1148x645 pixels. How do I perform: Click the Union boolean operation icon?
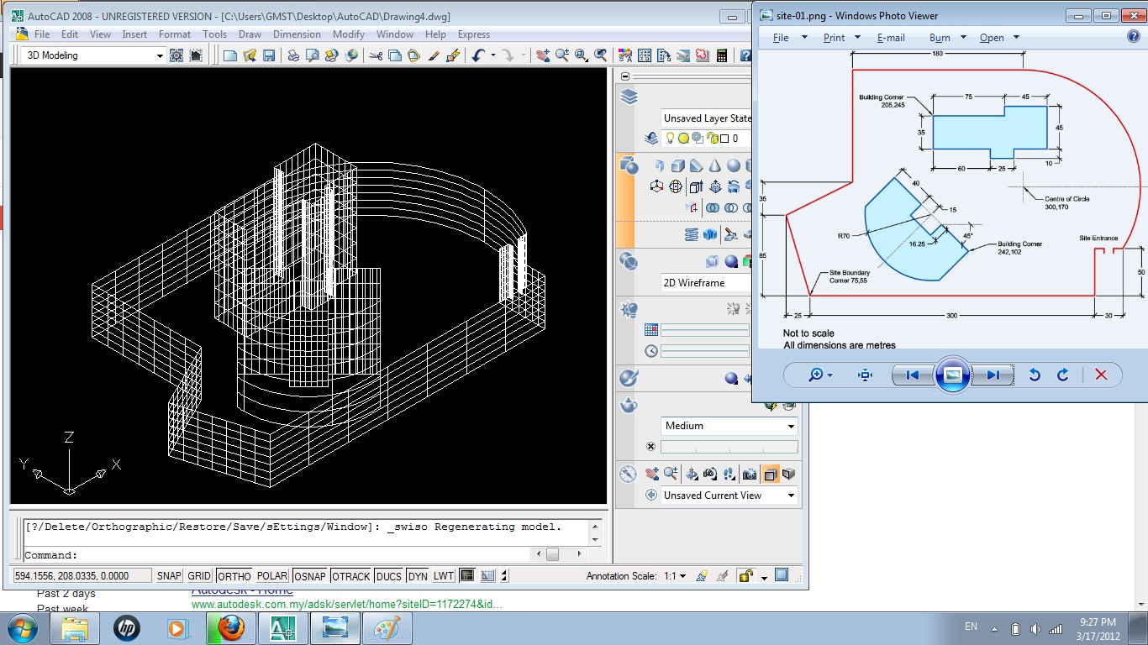pos(713,208)
